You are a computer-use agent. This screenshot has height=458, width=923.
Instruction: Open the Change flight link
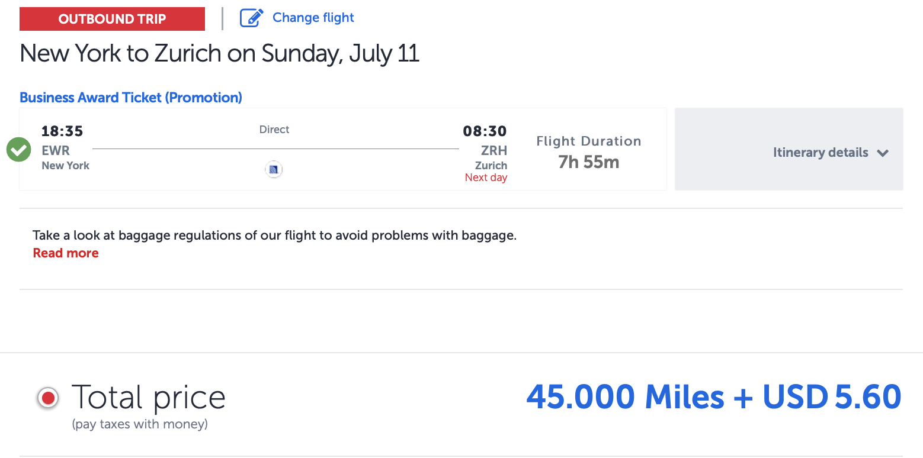pos(313,18)
